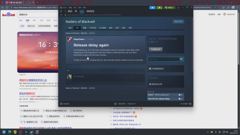
Task: Click the Steam page vertical scrollbar
Action: click(x=192, y=44)
